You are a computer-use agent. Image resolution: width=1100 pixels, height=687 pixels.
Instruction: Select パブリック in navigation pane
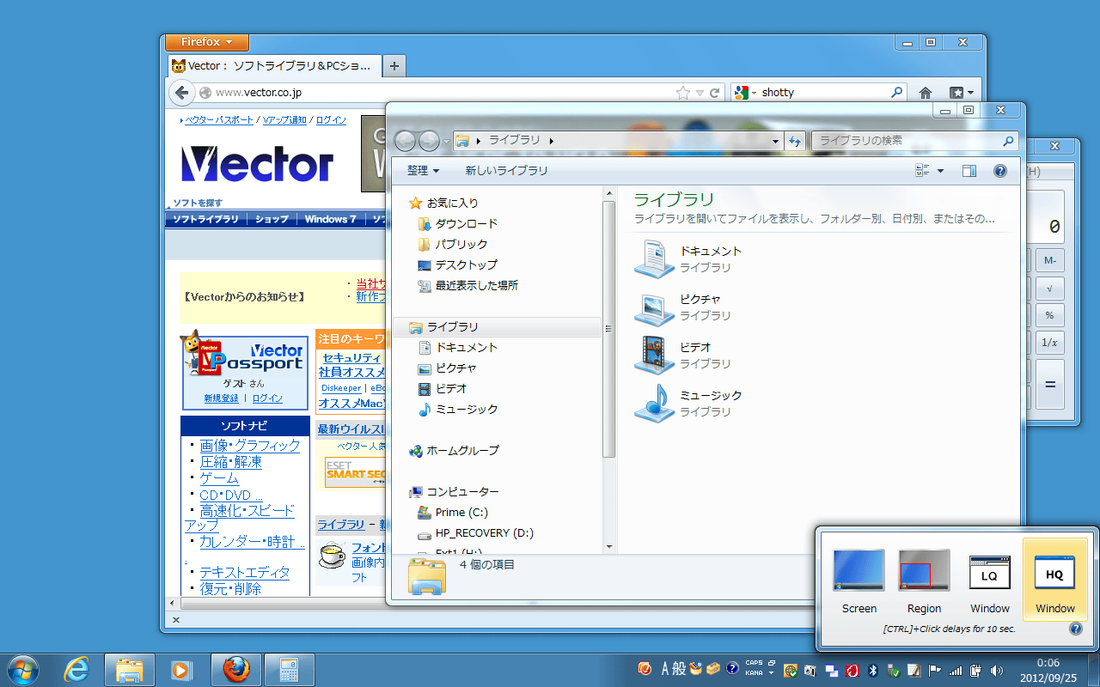click(x=452, y=244)
